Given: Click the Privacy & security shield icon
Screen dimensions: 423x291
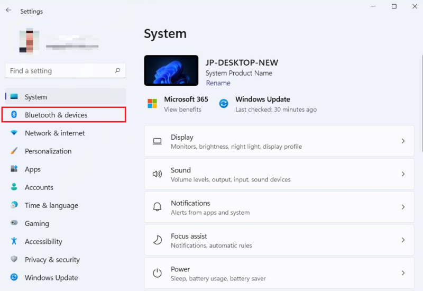Looking at the screenshot, I should pos(14,259).
